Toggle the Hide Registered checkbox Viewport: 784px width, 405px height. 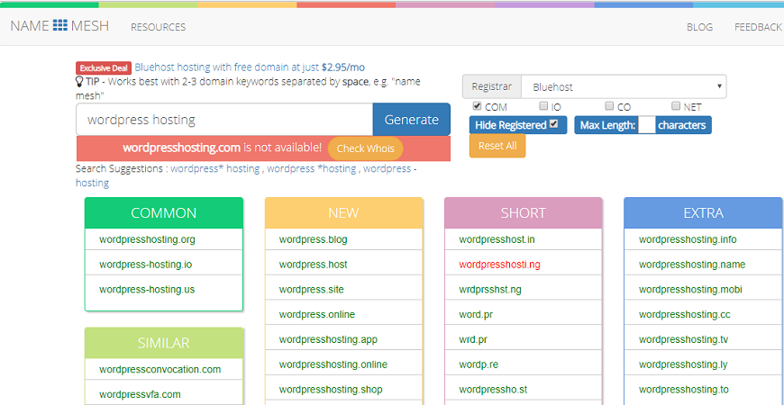point(553,124)
